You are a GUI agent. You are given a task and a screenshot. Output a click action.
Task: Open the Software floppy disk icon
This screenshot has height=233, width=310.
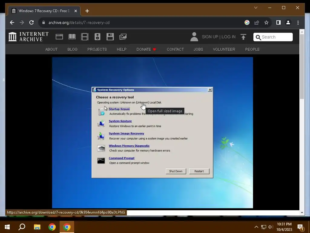coord(110,37)
